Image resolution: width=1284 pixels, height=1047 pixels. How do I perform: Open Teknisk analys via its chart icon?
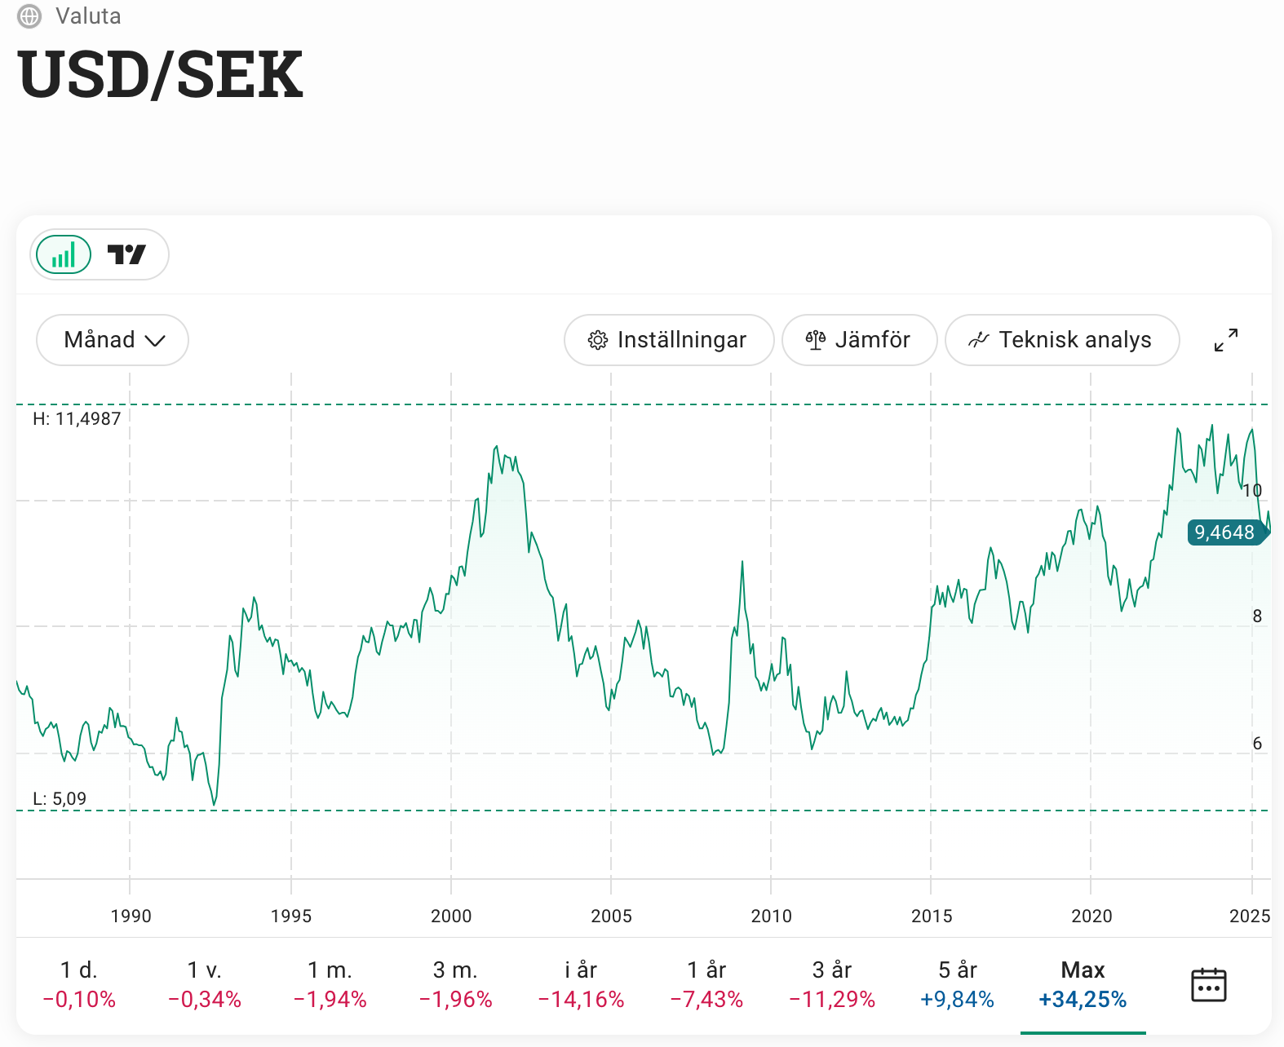(978, 340)
